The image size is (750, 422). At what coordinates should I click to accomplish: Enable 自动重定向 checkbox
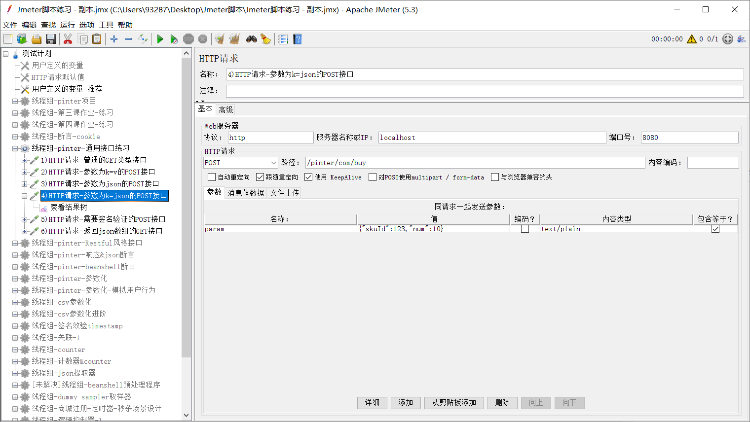(x=212, y=177)
